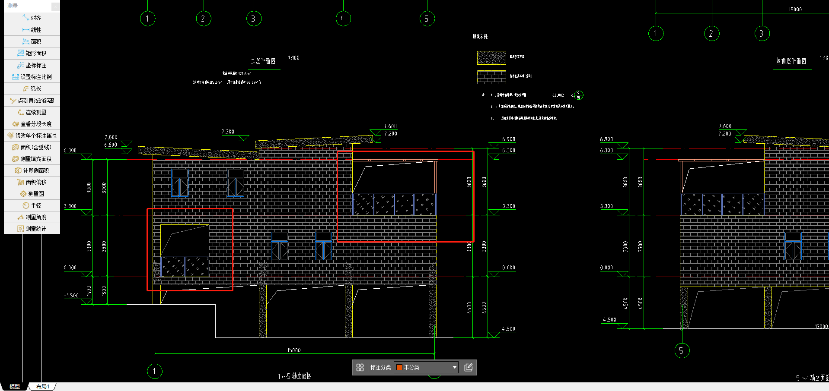
Task: Select the -1.500 elevation label
Action: pyautogui.click(x=71, y=296)
